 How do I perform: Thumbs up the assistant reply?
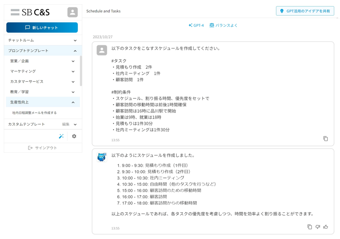pyautogui.click(x=326, y=227)
